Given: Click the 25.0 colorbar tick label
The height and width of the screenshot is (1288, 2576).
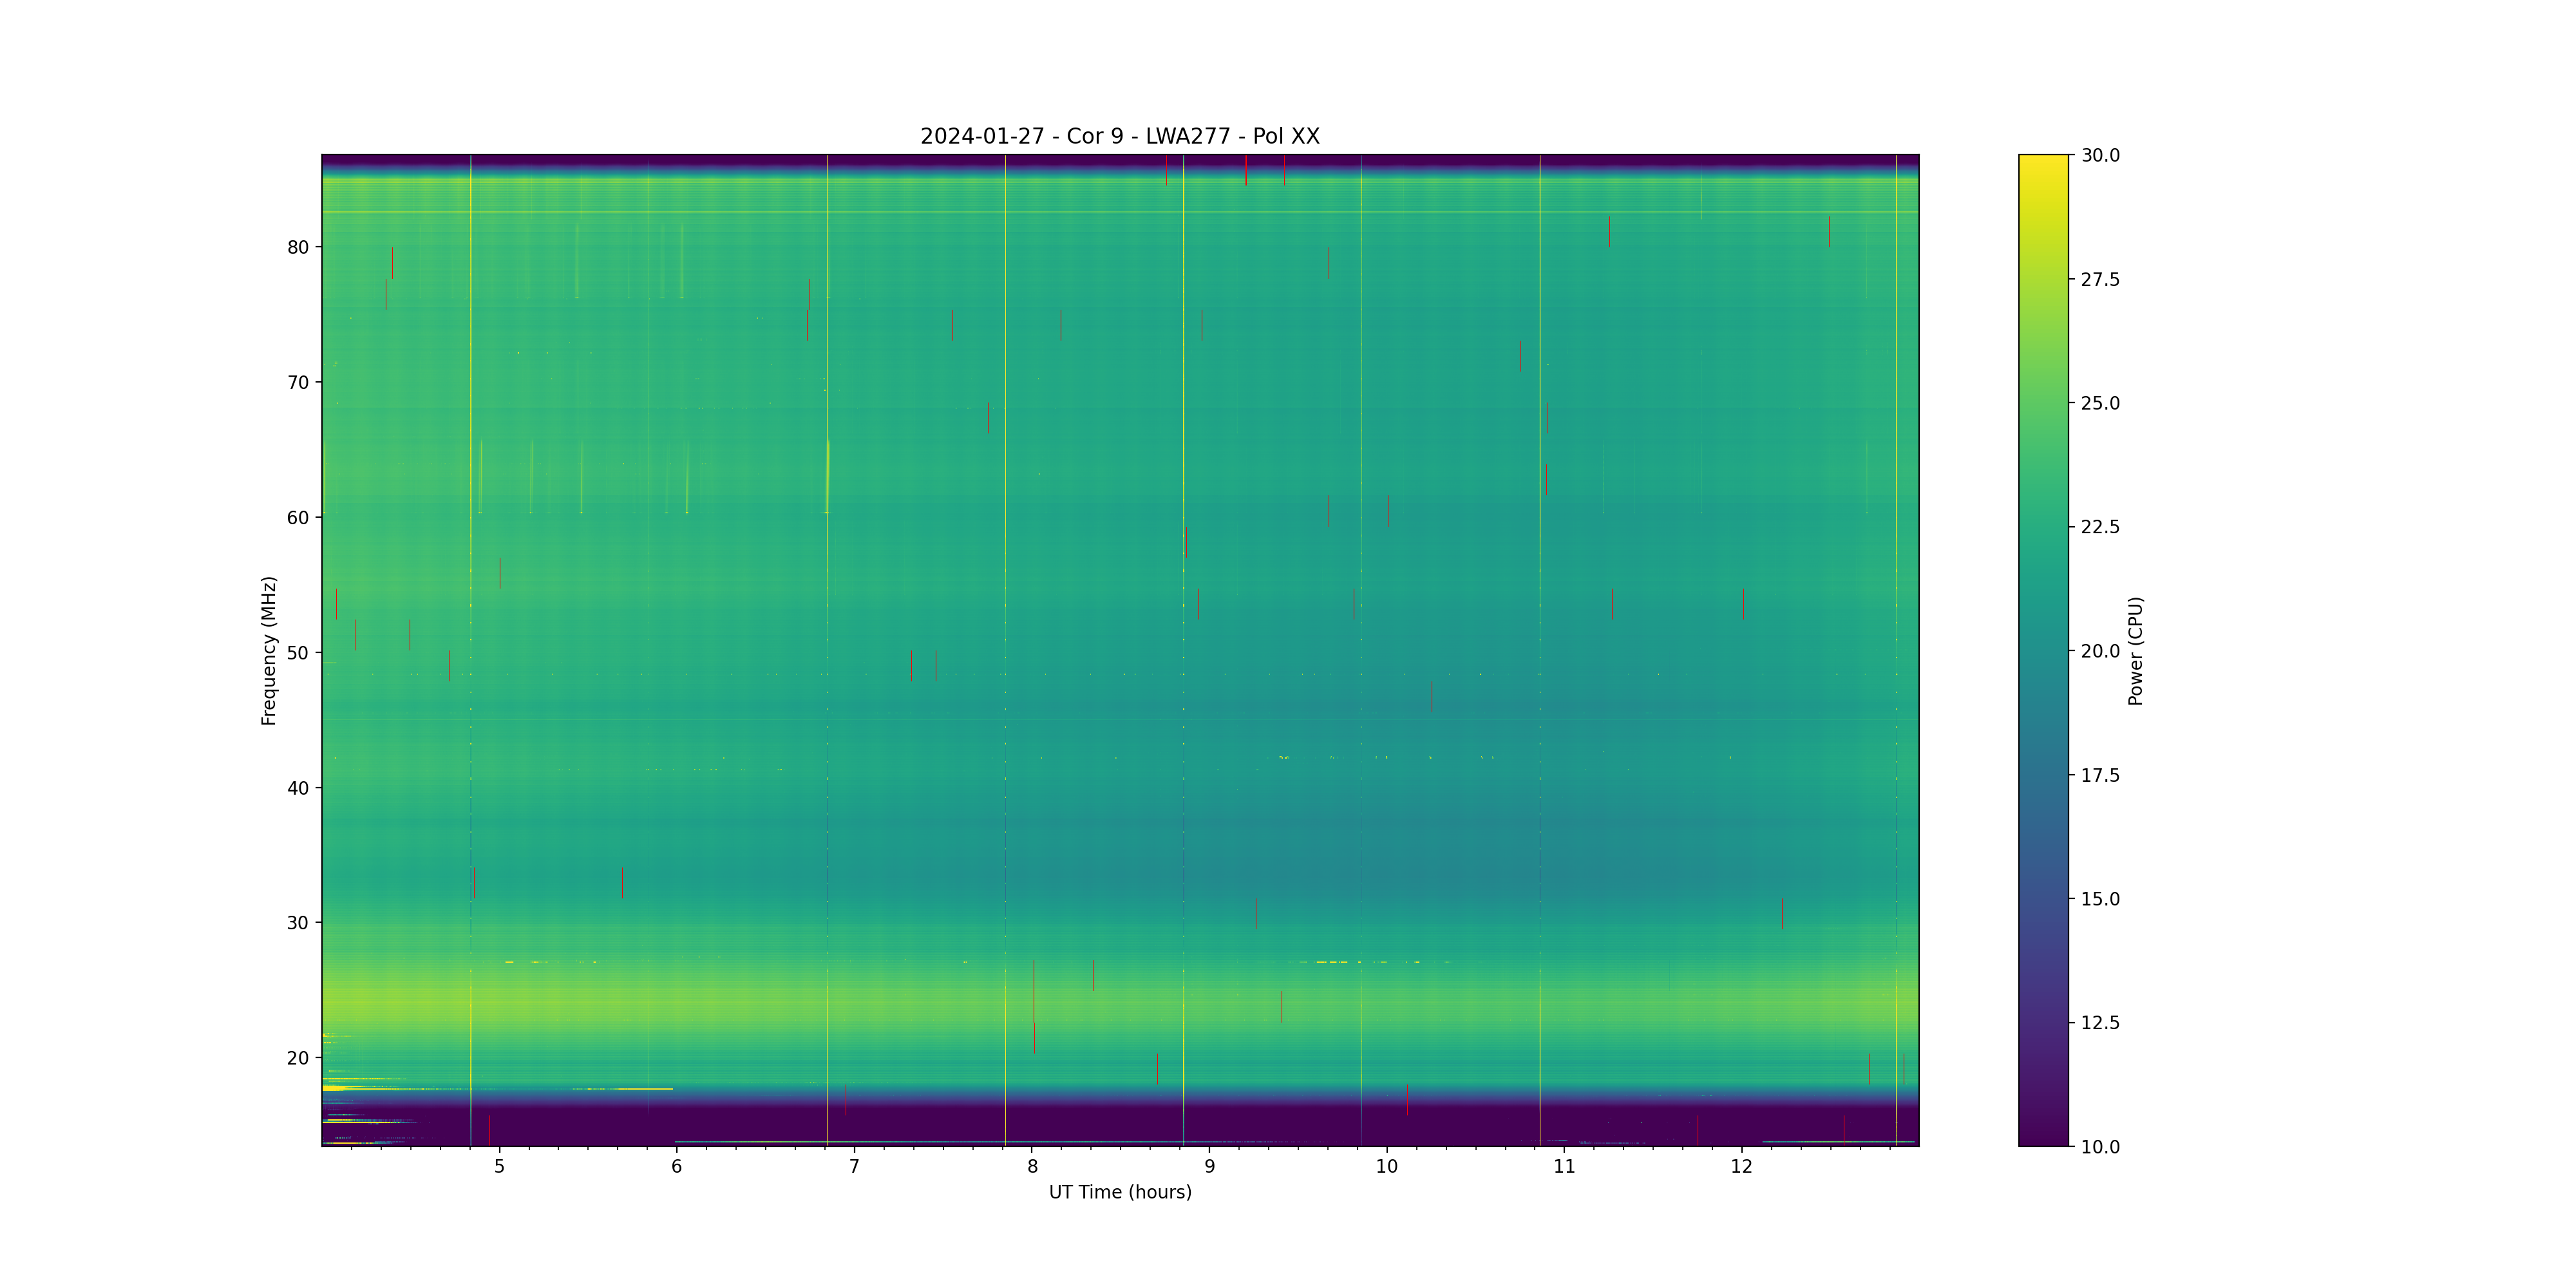Looking at the screenshot, I should pos(2100,403).
